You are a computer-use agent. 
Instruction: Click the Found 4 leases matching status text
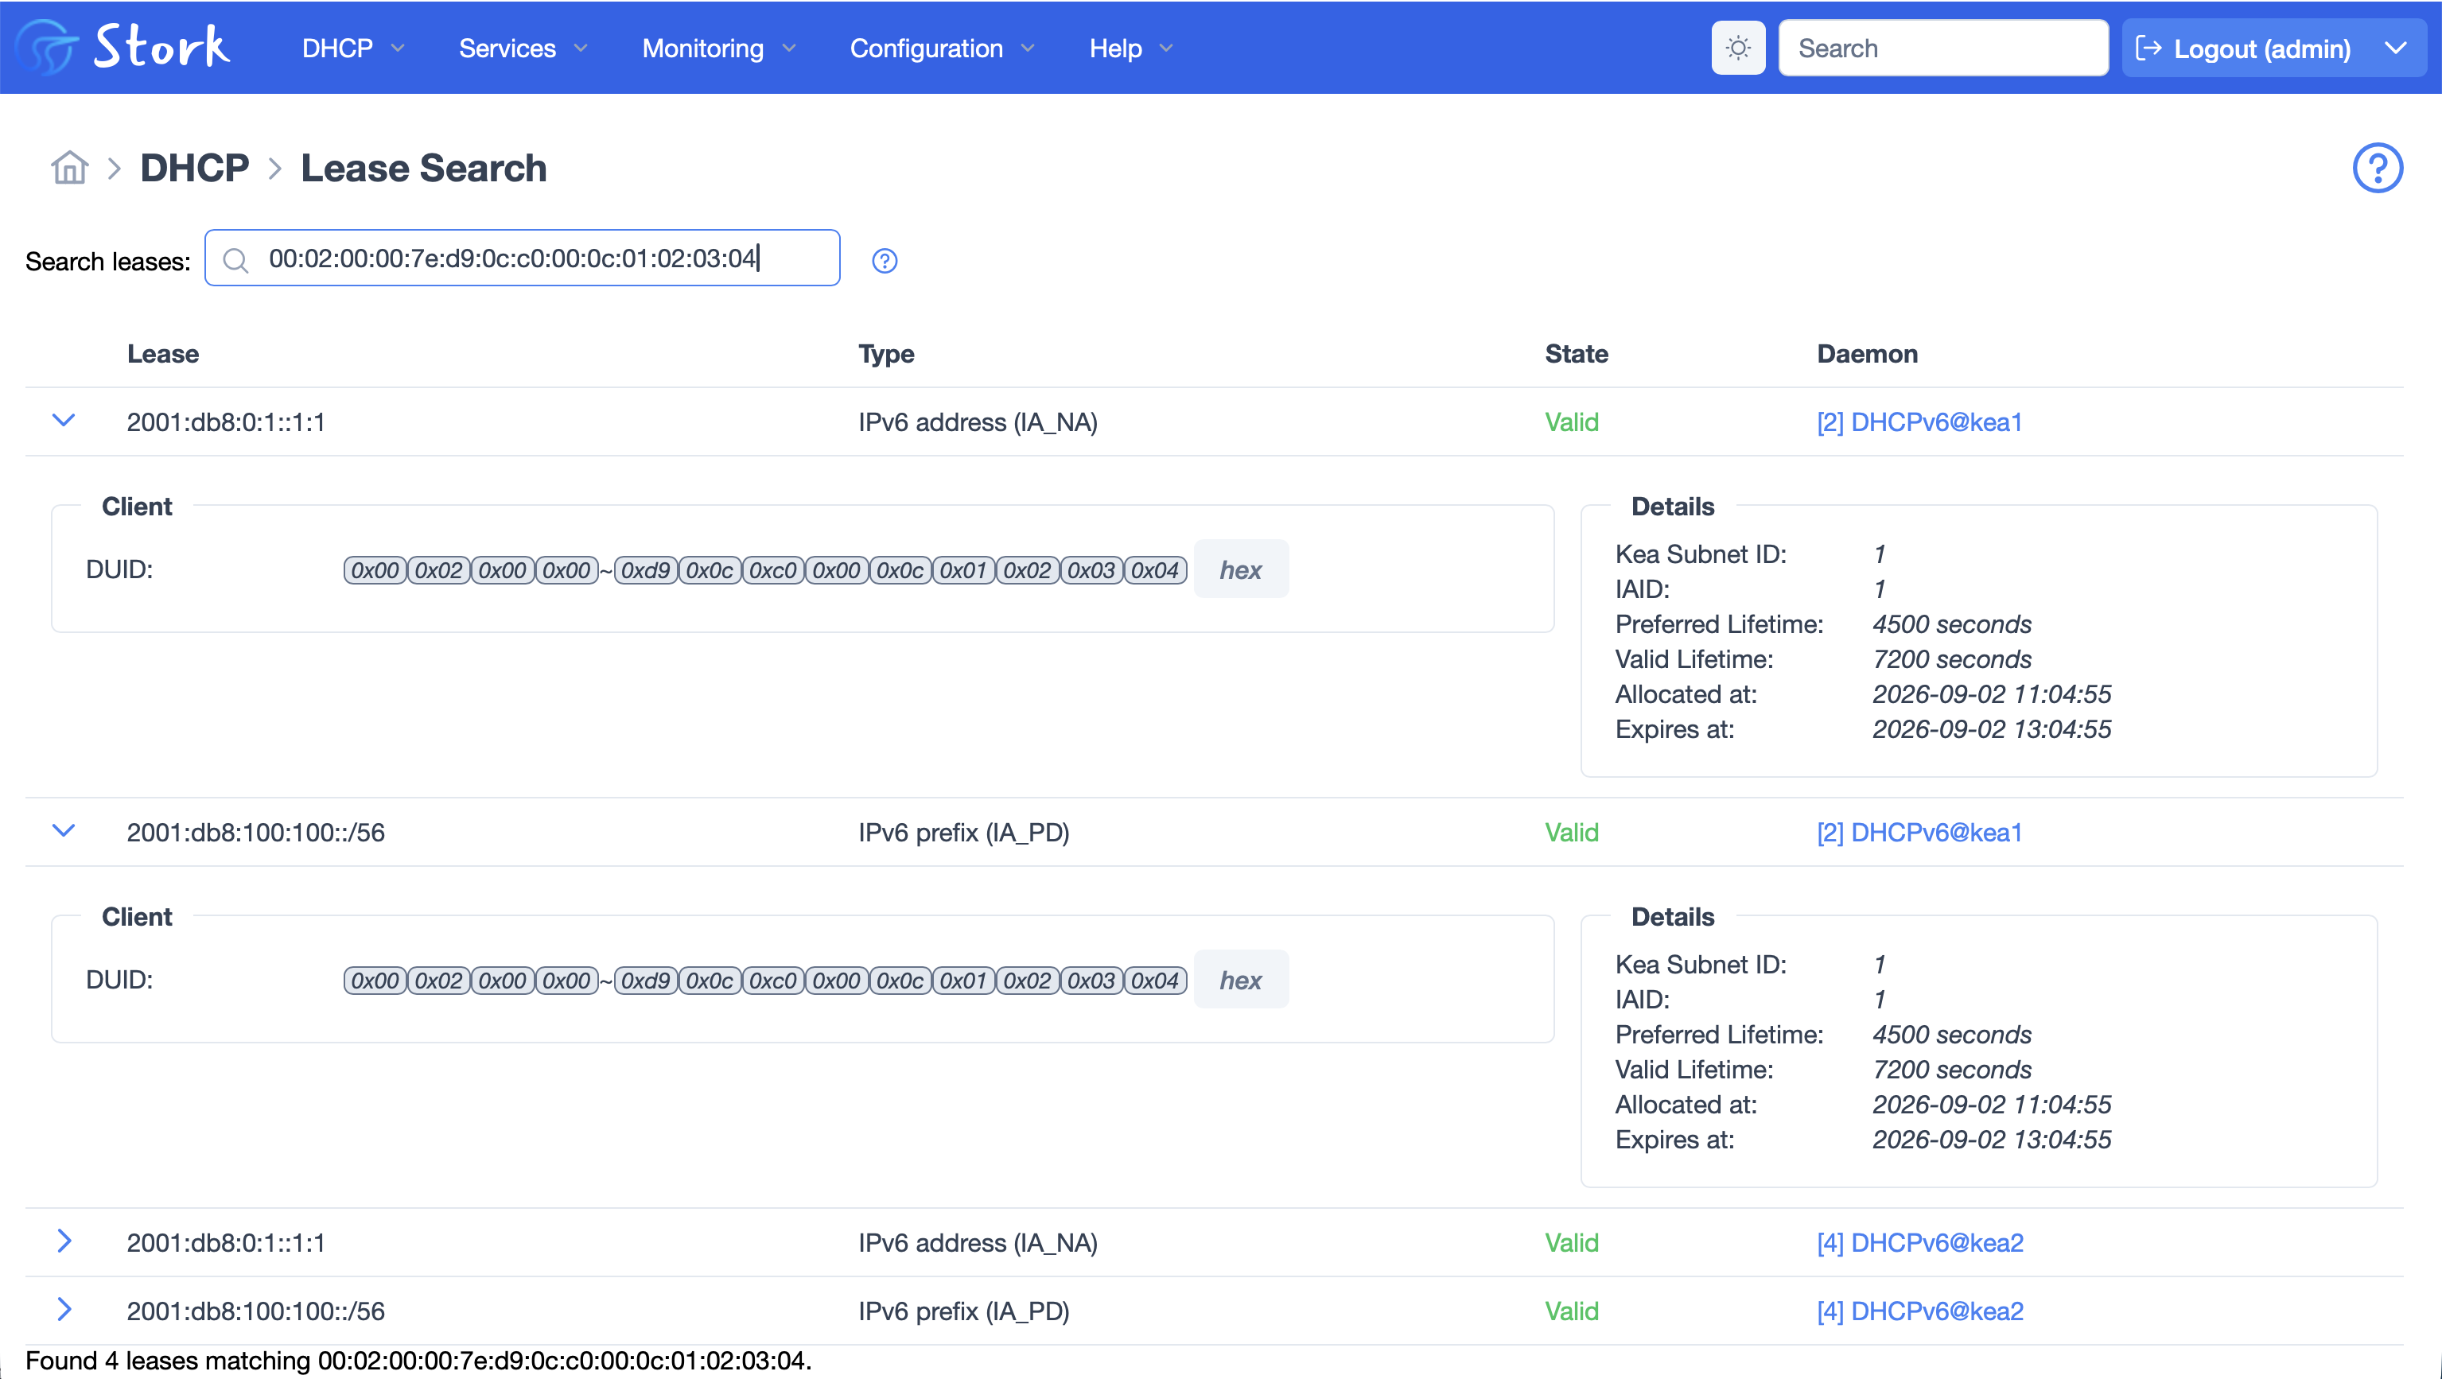pyautogui.click(x=419, y=1360)
